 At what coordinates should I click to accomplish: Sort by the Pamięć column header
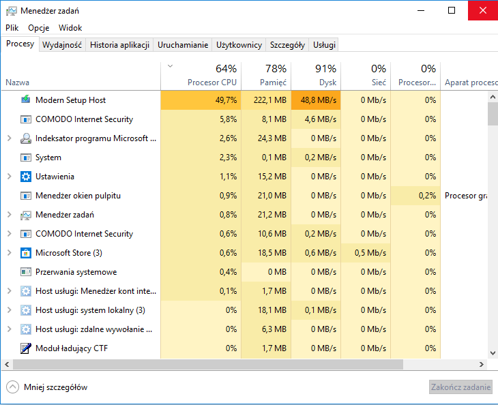tap(266, 76)
